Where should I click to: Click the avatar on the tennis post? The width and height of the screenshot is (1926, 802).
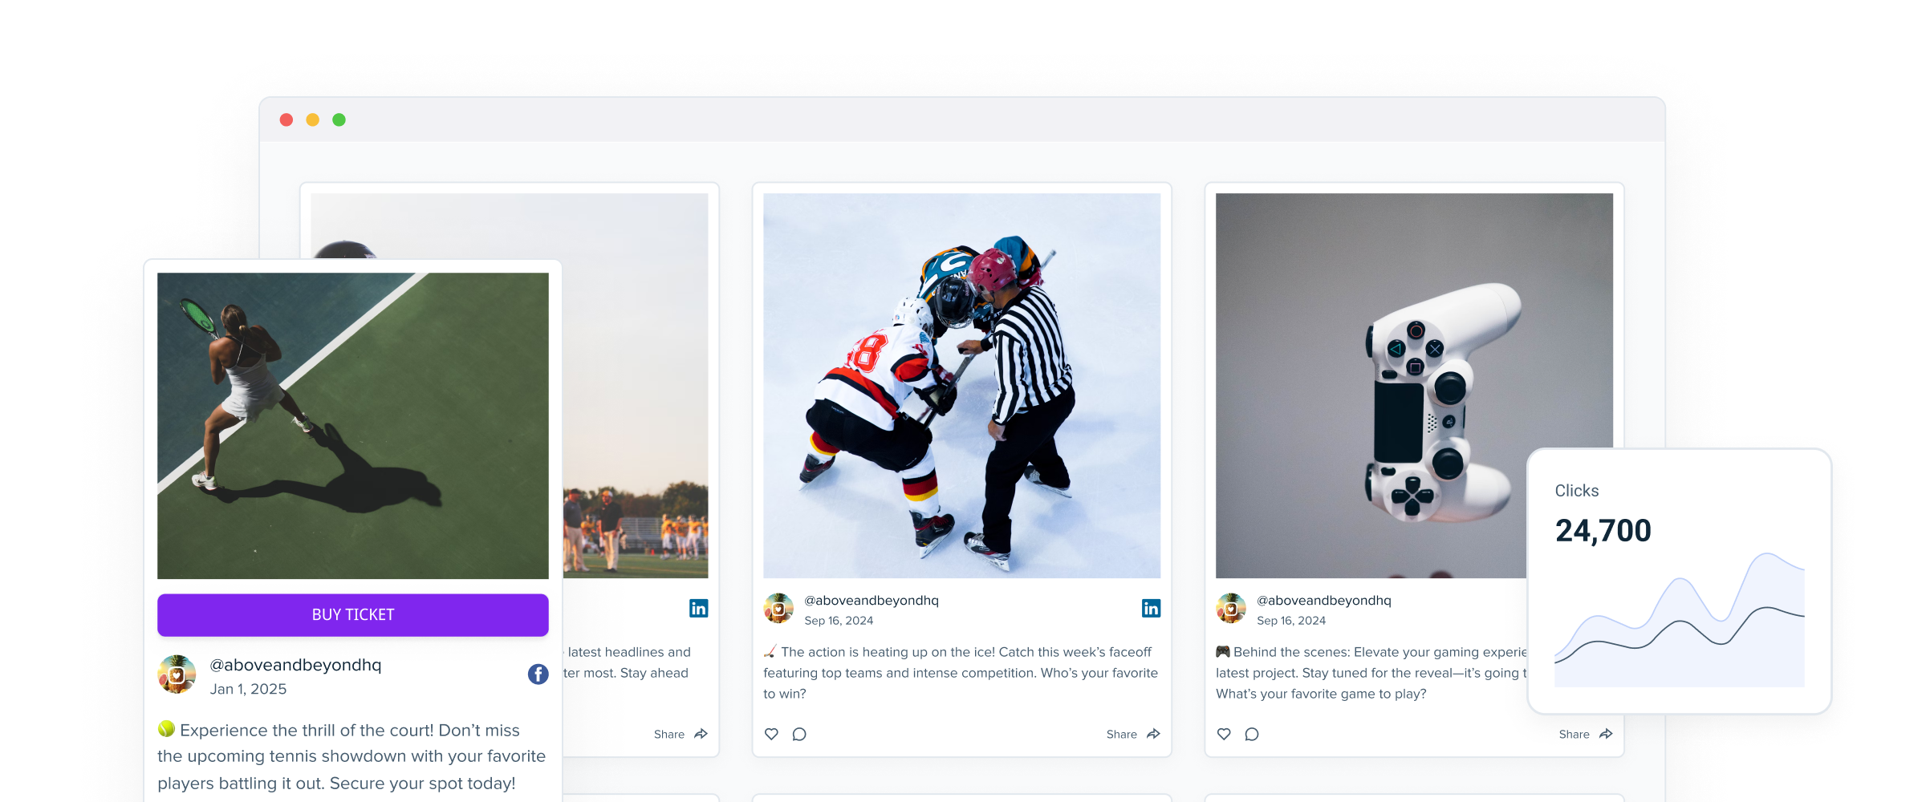tap(177, 674)
